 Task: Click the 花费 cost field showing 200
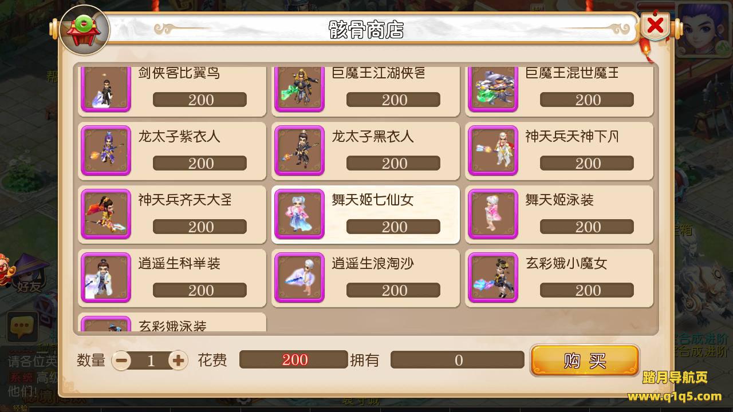293,359
